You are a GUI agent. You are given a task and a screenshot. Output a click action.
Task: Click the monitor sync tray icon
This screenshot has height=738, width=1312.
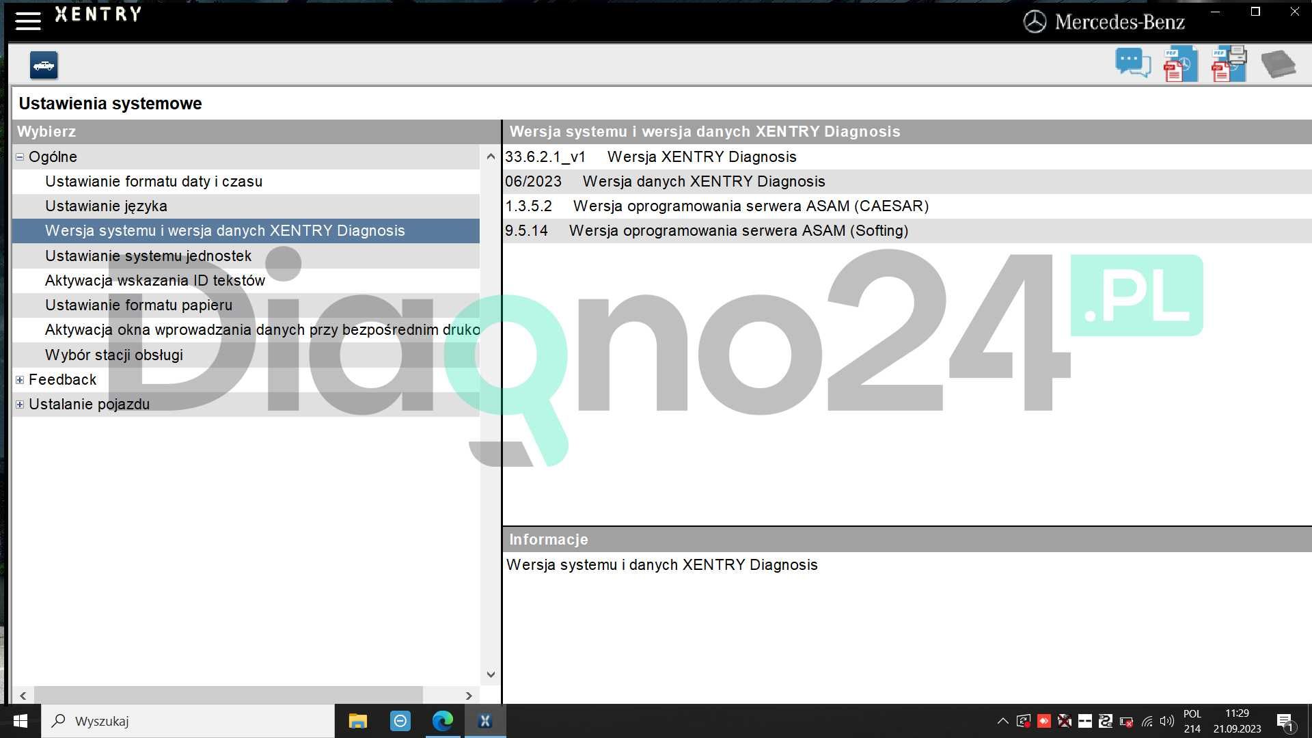1023,721
